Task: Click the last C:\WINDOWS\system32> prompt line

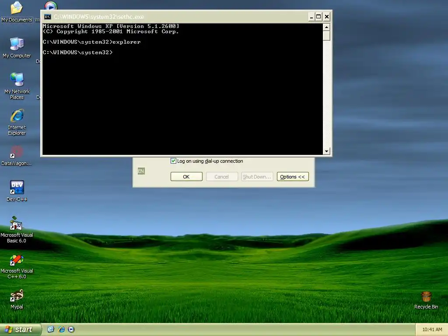Action: pyautogui.click(x=77, y=52)
